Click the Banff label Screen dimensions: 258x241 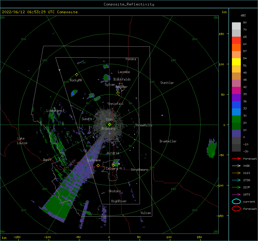click(47, 160)
